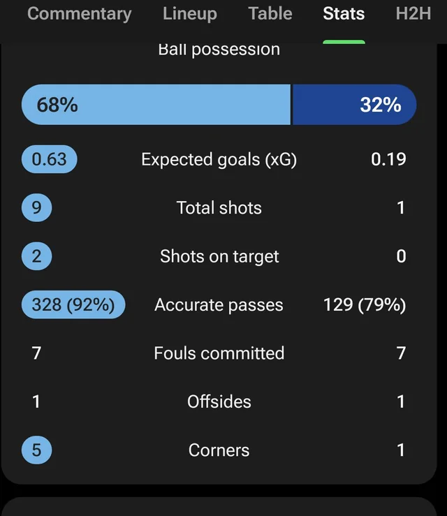The height and width of the screenshot is (516, 447).
Task: Switch to the Commentary tab
Action: (x=79, y=14)
